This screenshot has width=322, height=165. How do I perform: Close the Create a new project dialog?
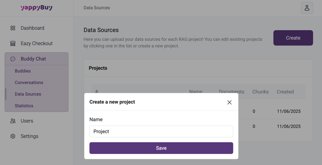229,102
